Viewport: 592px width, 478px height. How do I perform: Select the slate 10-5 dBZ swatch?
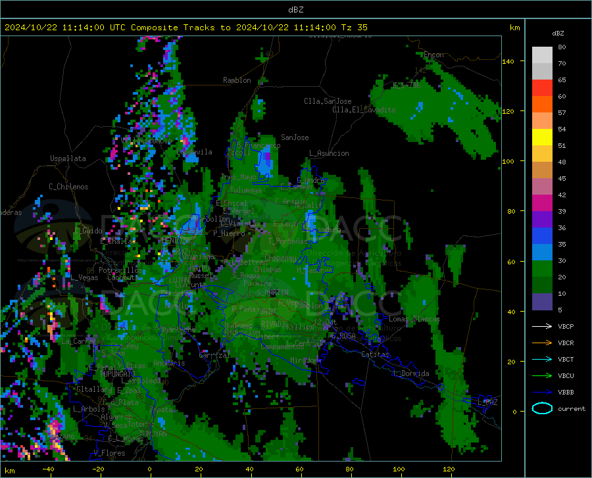542,302
